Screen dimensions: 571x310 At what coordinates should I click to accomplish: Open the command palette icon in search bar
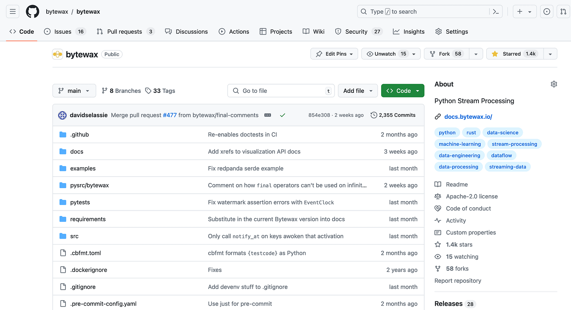point(496,12)
